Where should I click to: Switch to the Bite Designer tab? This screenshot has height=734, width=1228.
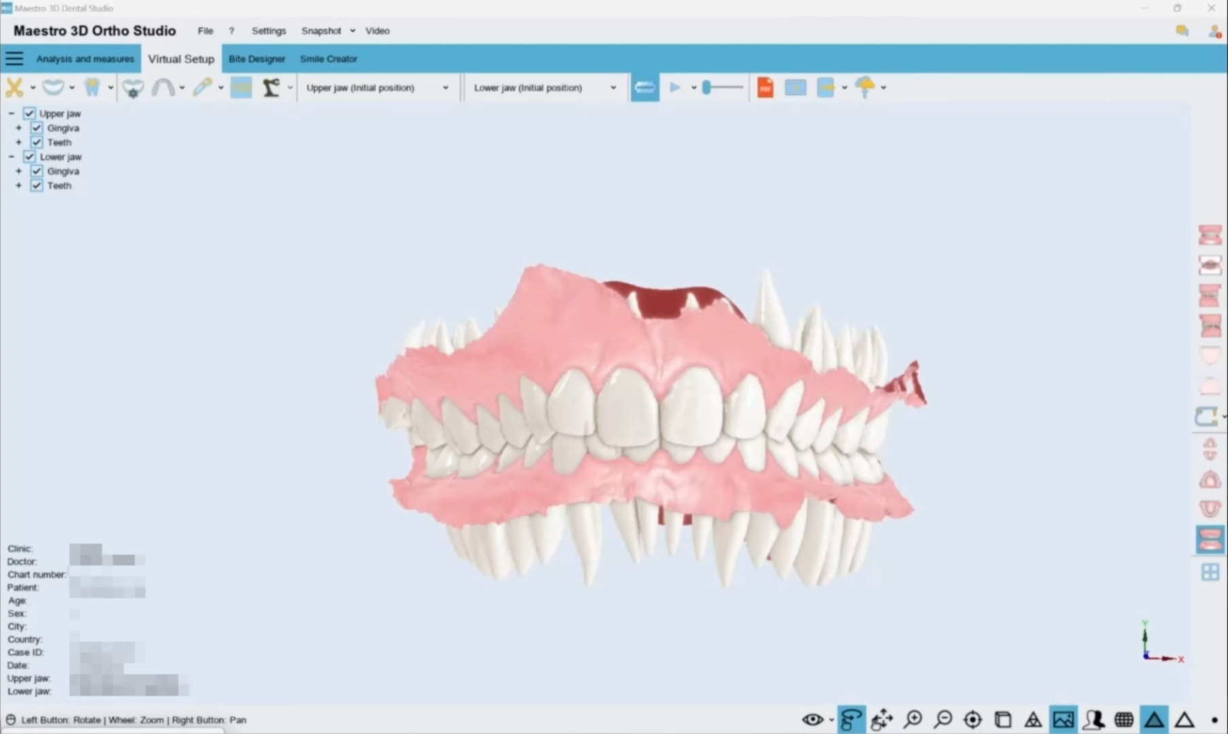pyautogui.click(x=256, y=59)
